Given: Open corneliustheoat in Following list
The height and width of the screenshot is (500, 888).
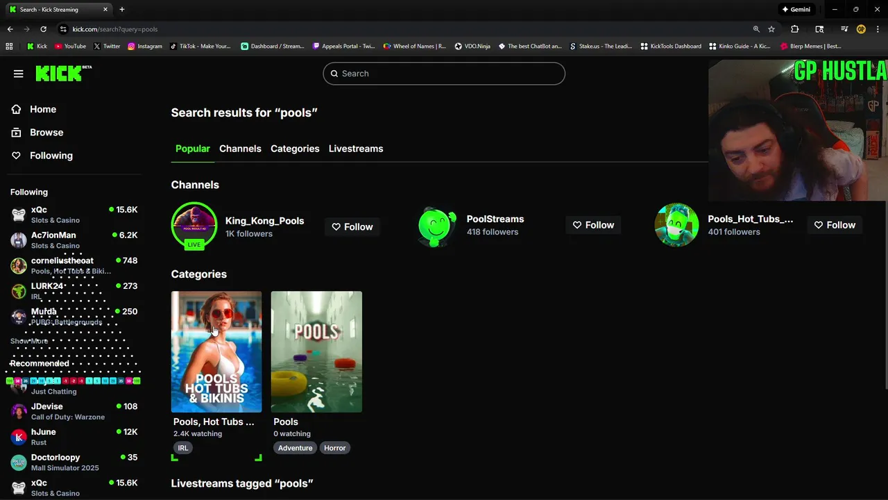Looking at the screenshot, I should coord(74,265).
